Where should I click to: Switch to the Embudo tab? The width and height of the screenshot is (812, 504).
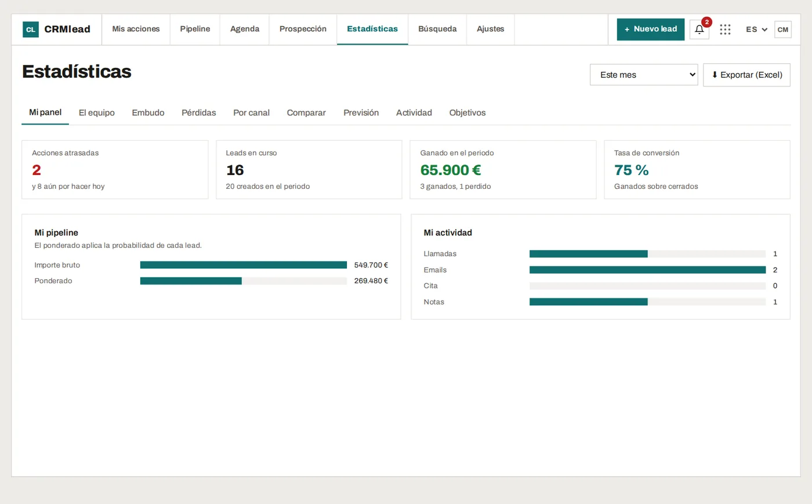point(148,113)
